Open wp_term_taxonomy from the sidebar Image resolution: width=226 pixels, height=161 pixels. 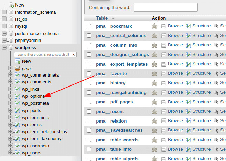coord(42,139)
